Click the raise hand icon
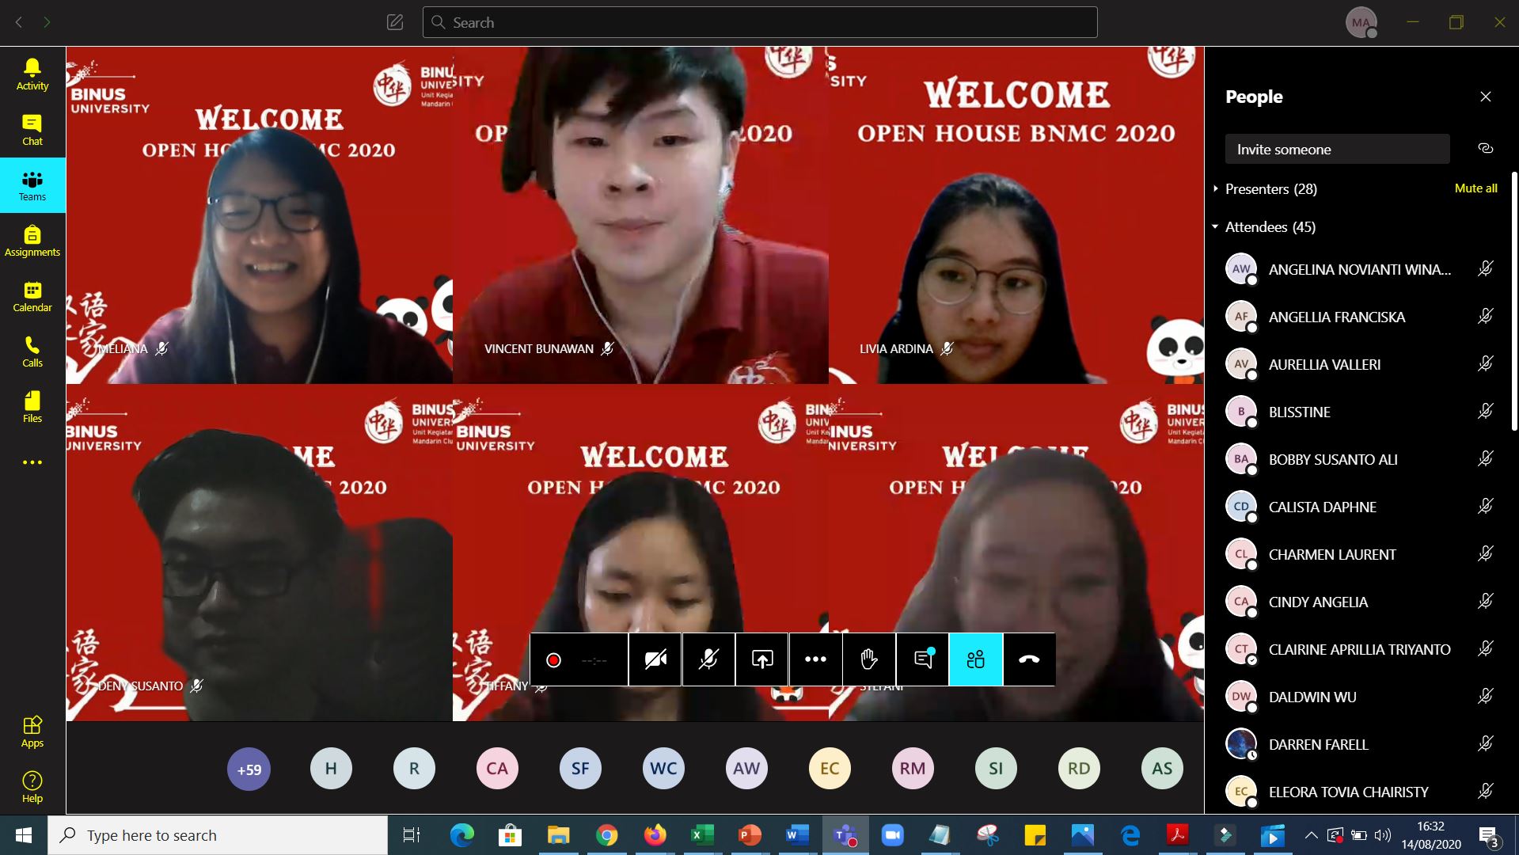 869,659
